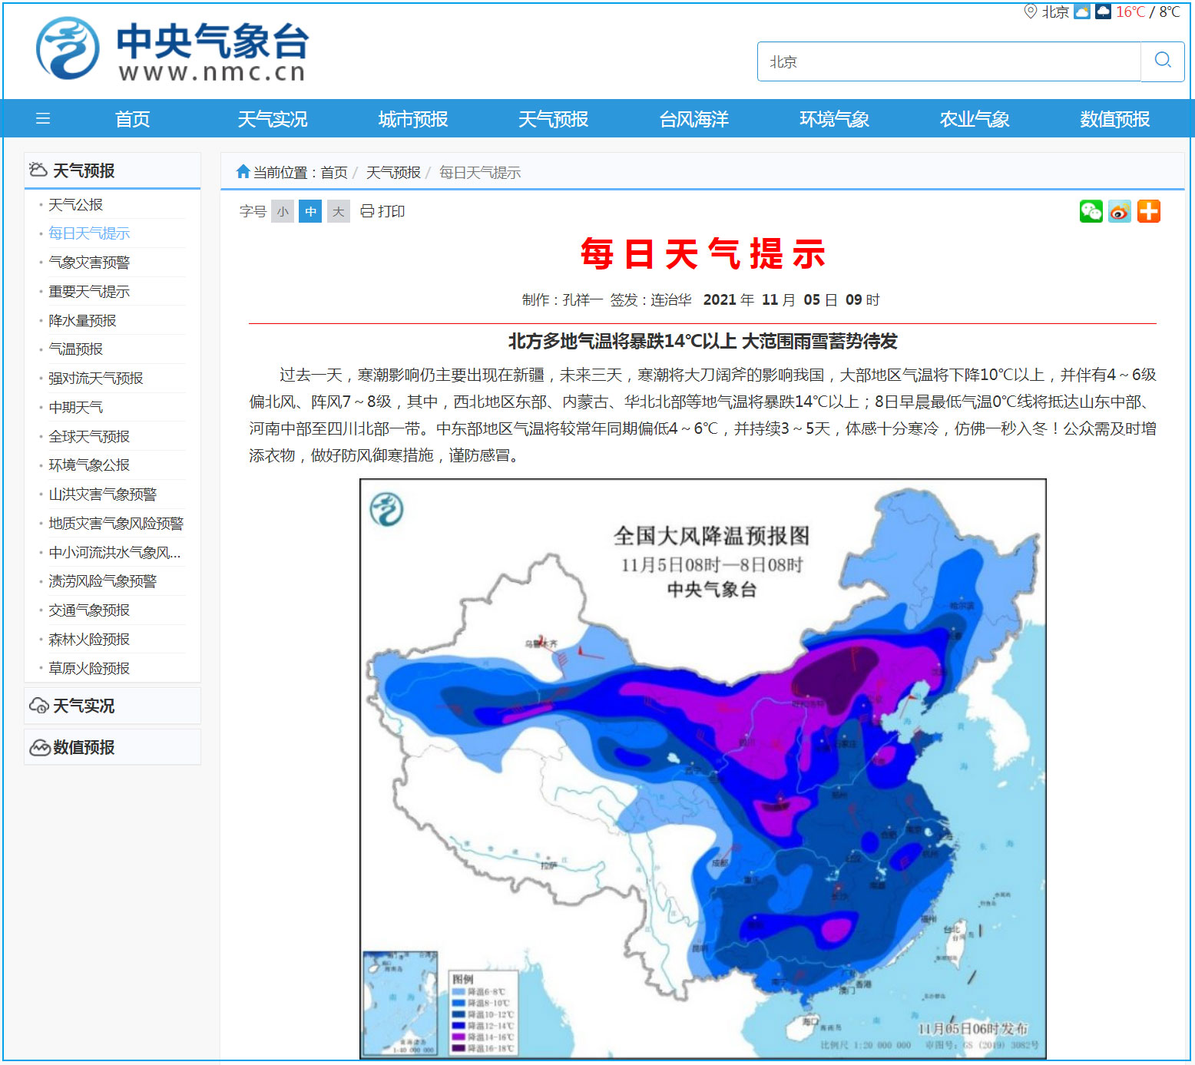Set font size to small (小)
Viewport: 1195px width, 1065px height.
tap(283, 211)
